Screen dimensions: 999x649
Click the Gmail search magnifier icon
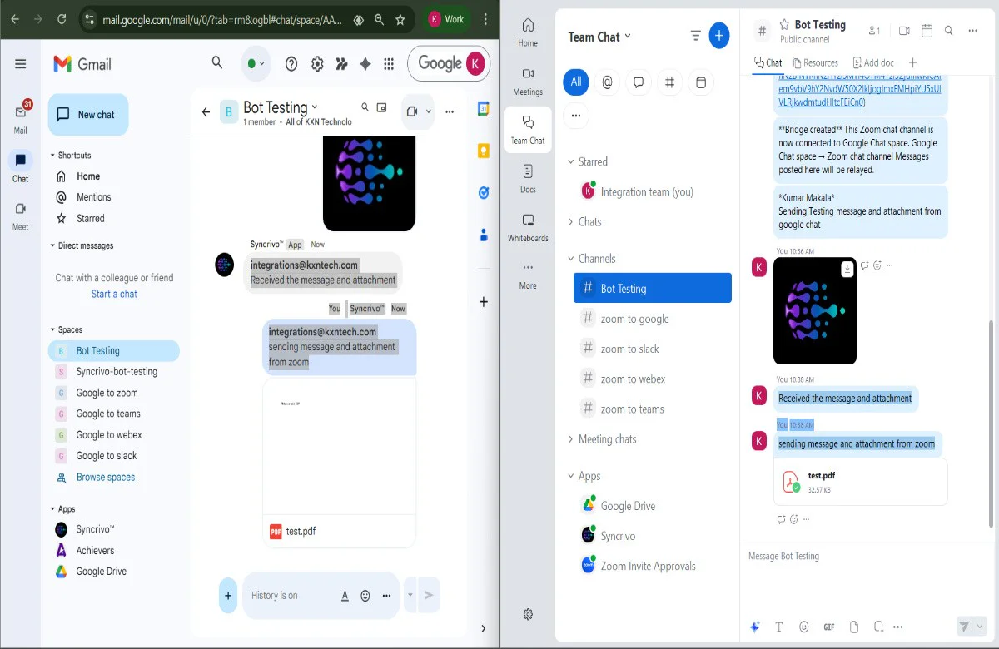tap(217, 63)
